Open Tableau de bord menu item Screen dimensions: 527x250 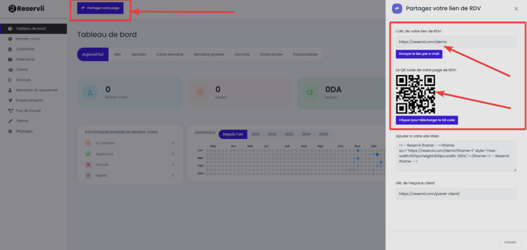click(x=33, y=28)
